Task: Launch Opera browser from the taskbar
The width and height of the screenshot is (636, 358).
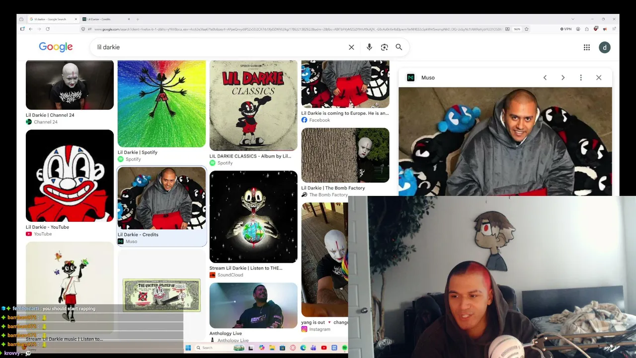Action: pyautogui.click(x=293, y=348)
